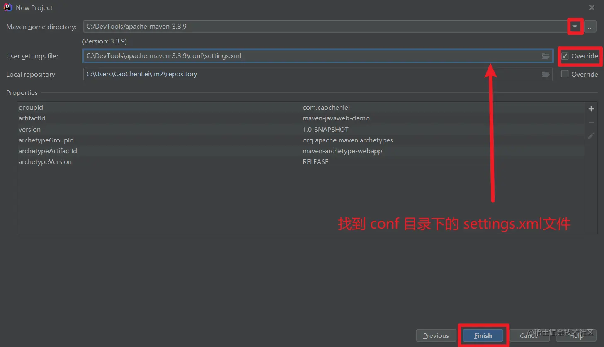Screen dimensions: 604x347
Task: Click the Local repository path field
Action: 318,74
